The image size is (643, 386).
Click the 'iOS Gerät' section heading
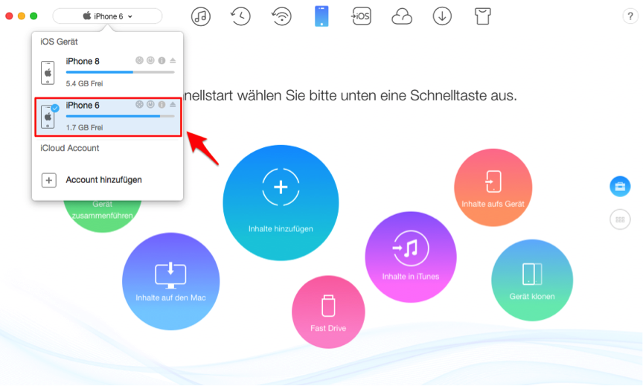pos(59,42)
